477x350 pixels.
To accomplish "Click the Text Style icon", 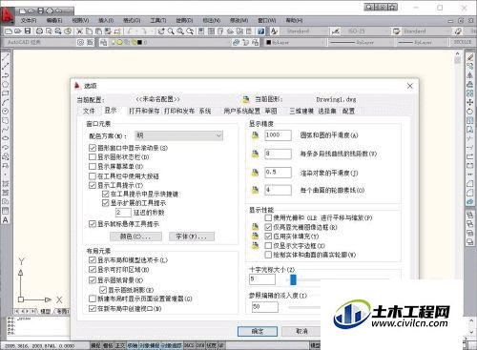I will [x=274, y=31].
